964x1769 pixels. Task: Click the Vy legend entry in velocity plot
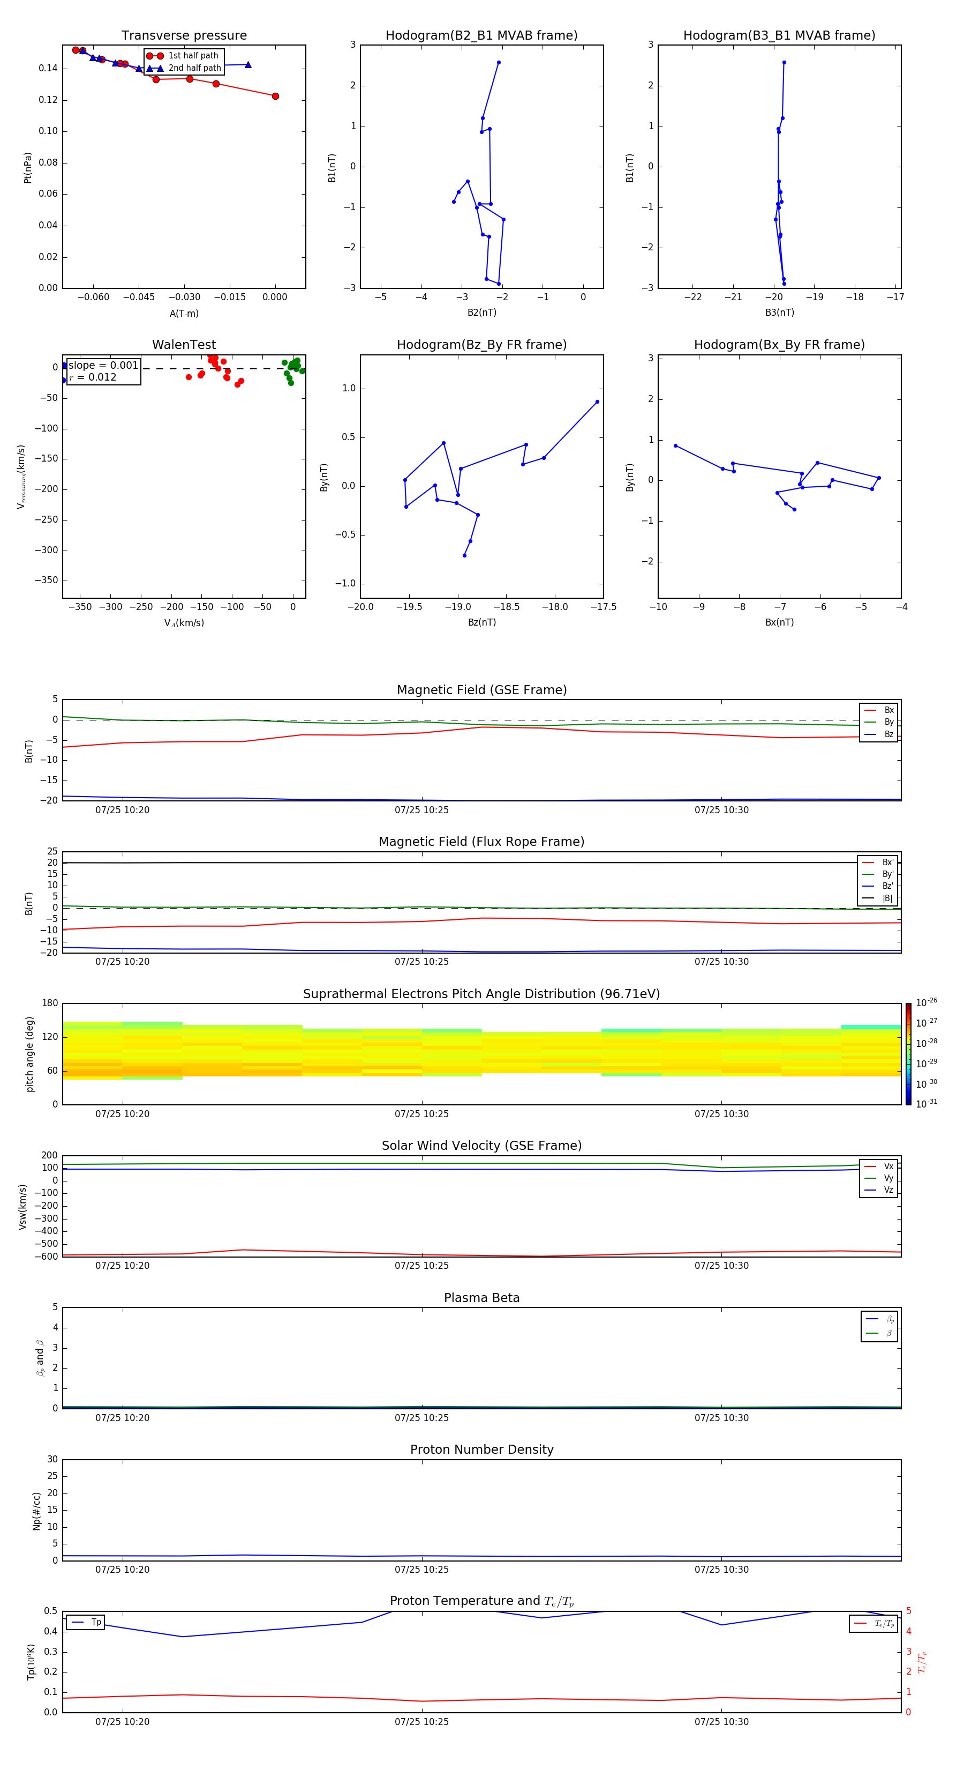879,1178
